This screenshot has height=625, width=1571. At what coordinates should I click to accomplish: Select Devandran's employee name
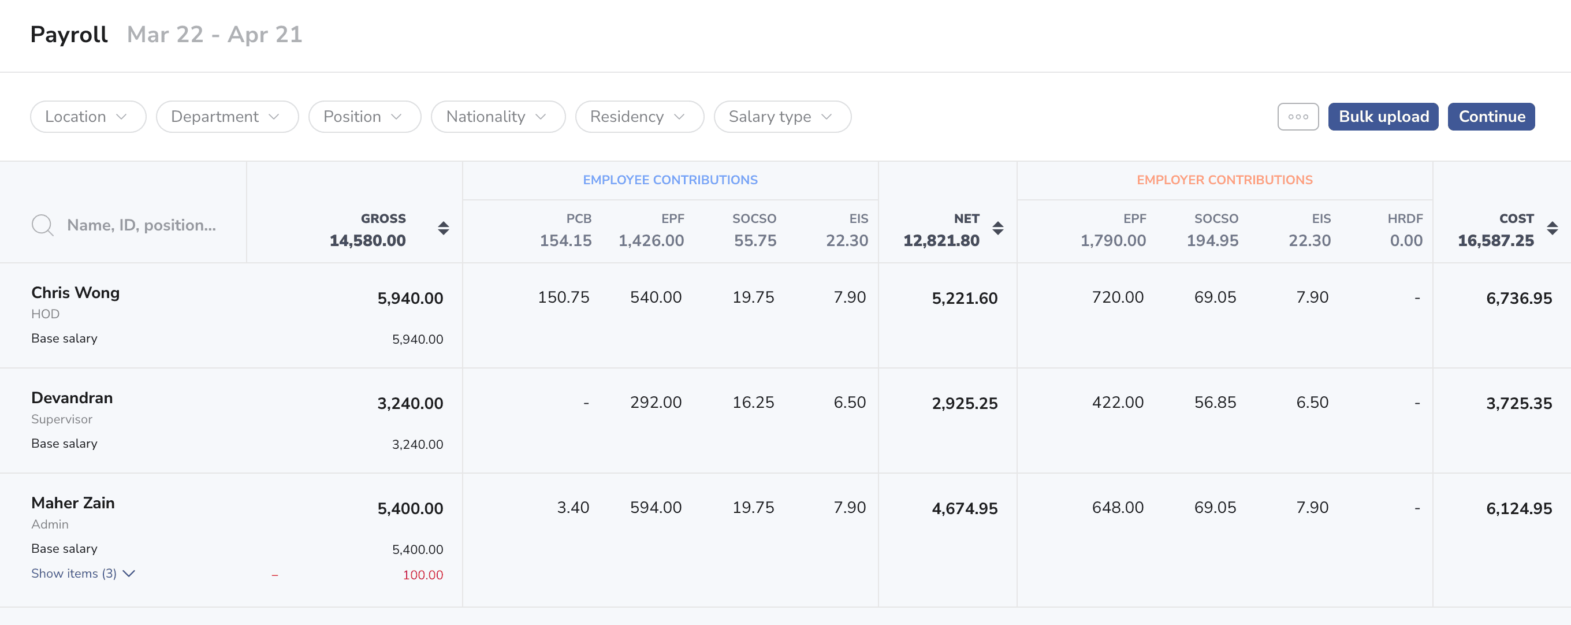(x=72, y=398)
